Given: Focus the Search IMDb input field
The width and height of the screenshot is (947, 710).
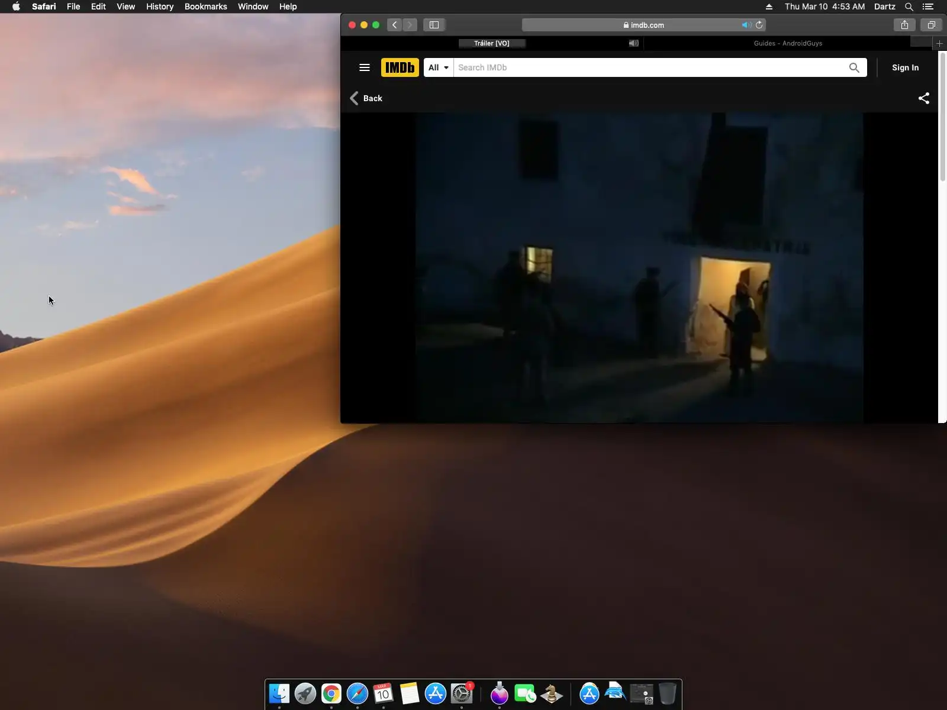Looking at the screenshot, I should click(650, 67).
